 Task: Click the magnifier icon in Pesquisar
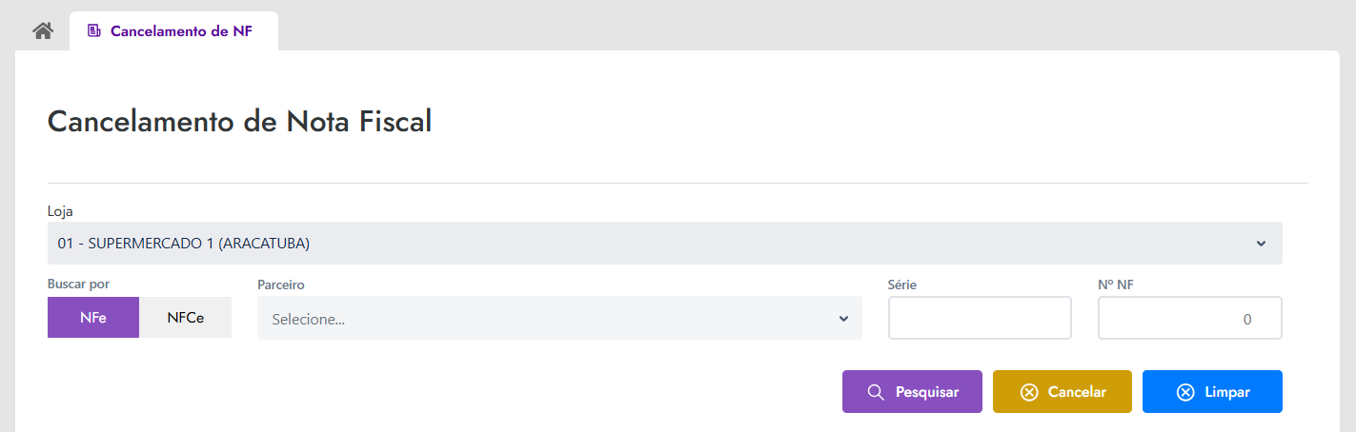point(876,392)
